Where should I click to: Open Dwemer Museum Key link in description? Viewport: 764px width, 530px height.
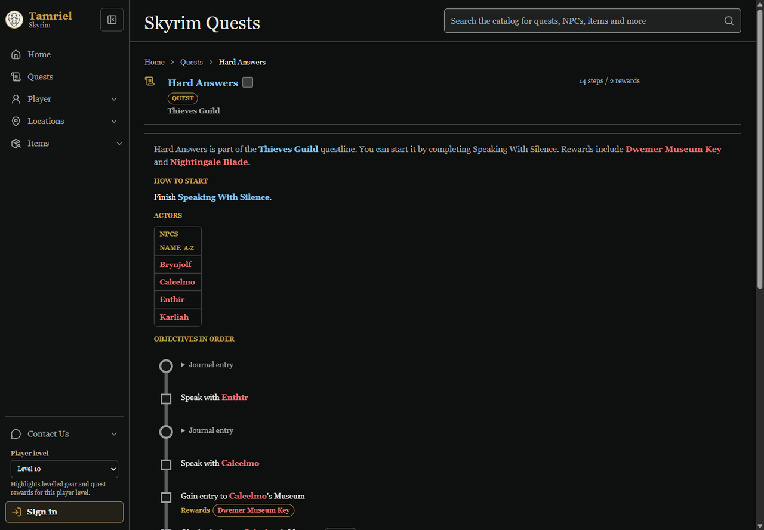673,149
